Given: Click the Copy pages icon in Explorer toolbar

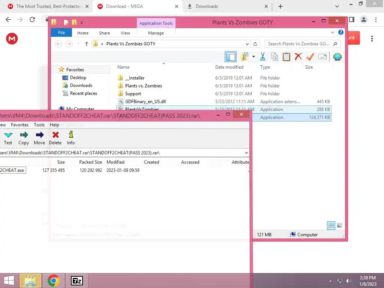Looking at the screenshot, I should tap(274, 57).
